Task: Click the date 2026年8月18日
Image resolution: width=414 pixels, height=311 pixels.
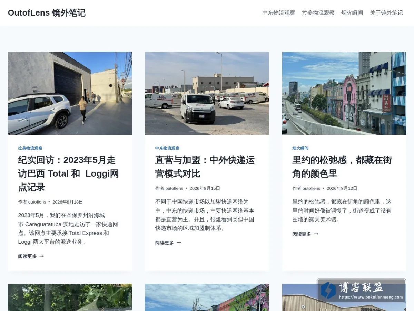Action: [68, 202]
